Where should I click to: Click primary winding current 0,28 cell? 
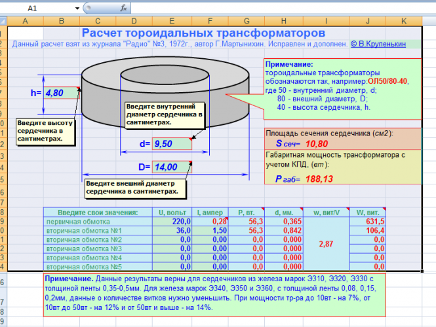(210, 221)
